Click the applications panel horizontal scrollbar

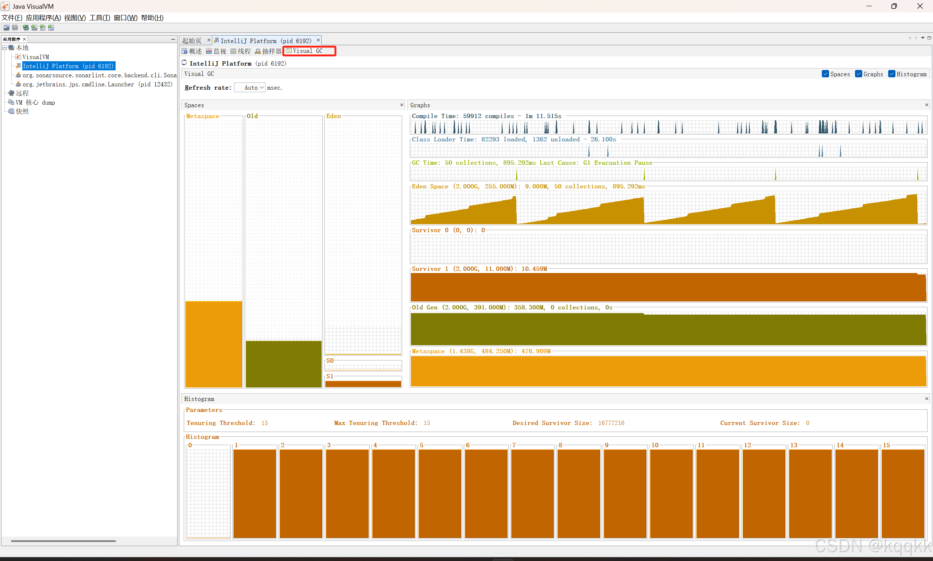(63, 541)
